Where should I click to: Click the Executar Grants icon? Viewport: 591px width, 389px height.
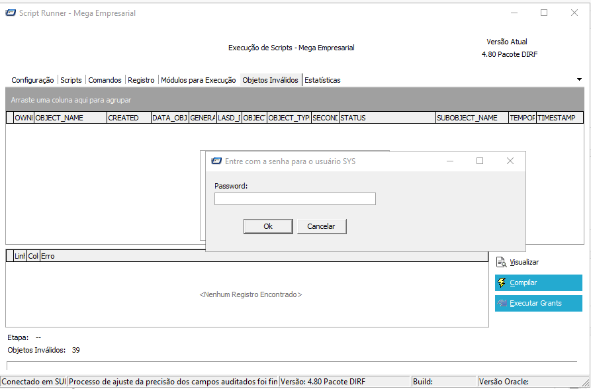502,303
